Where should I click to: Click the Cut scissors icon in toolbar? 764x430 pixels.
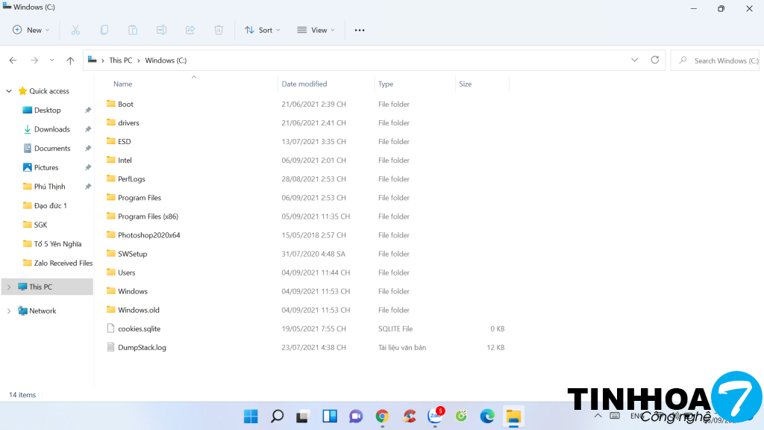coord(75,30)
